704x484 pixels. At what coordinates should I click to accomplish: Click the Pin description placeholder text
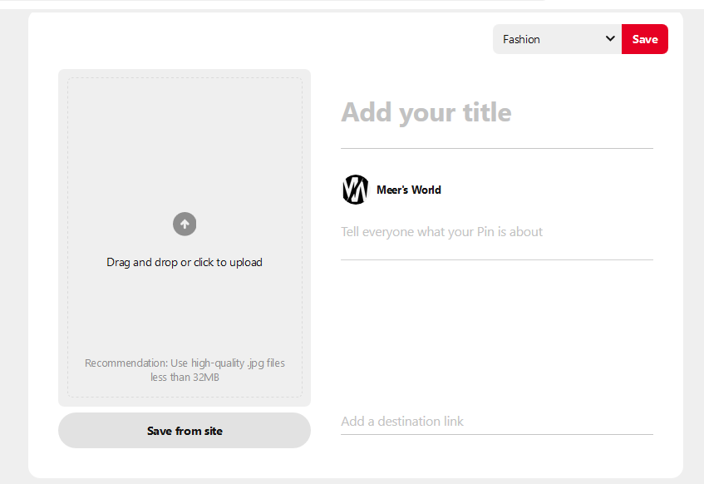441,231
